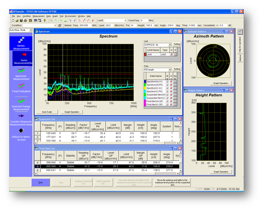Toggle visibility check for Spectrum(V,AV)
The width and height of the screenshot is (262, 210).
point(171,88)
